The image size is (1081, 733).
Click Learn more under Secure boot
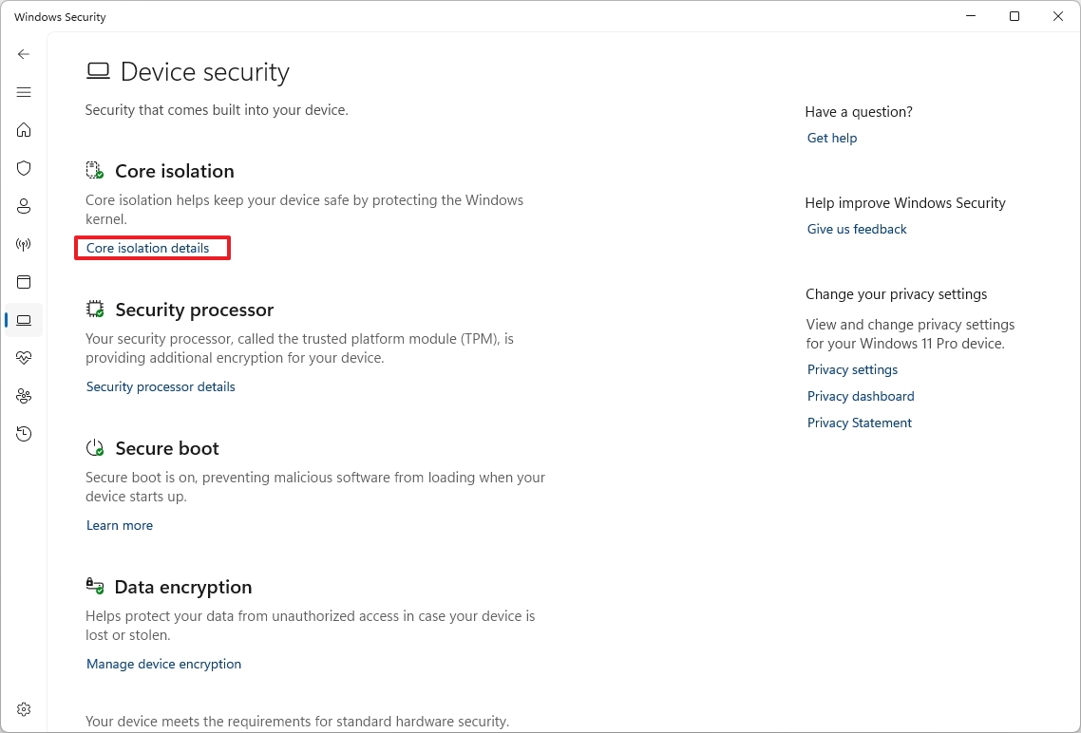119,525
